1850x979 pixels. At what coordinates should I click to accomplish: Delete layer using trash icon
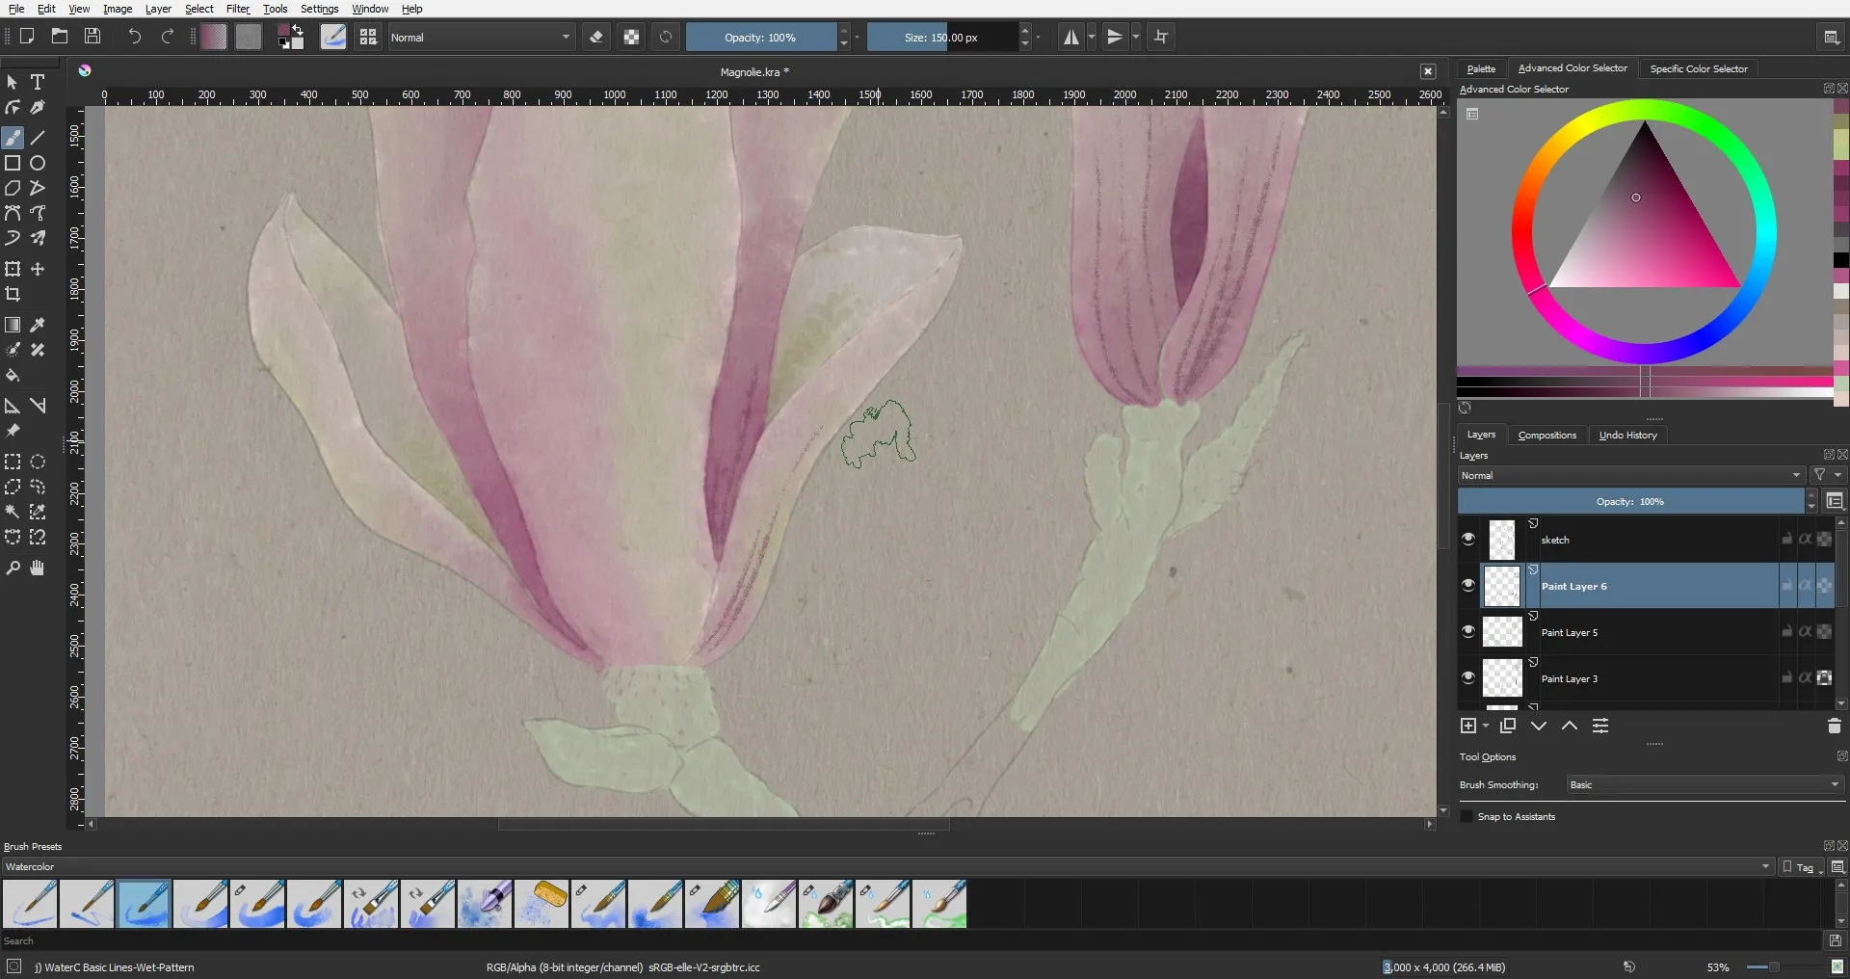click(1834, 727)
